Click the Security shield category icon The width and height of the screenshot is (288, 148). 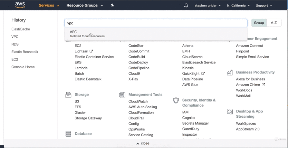pyautogui.click(x=176, y=100)
